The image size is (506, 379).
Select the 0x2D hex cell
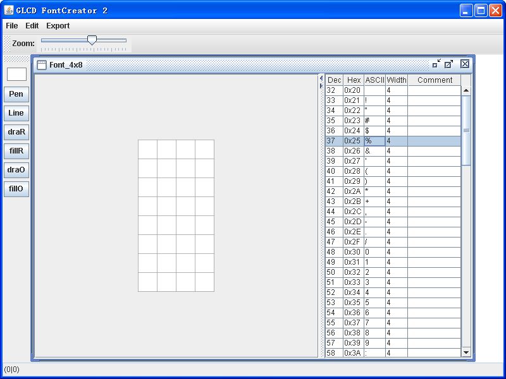(x=354, y=222)
